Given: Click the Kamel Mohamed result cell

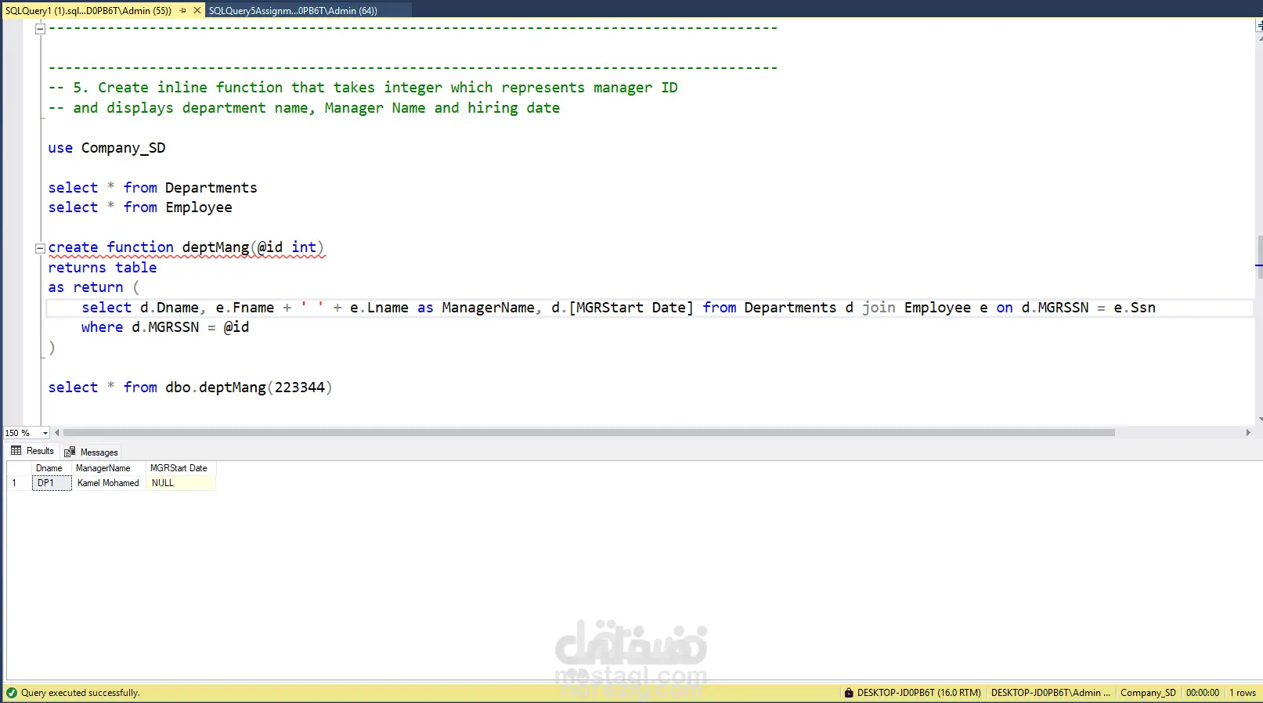Looking at the screenshot, I should tap(109, 483).
